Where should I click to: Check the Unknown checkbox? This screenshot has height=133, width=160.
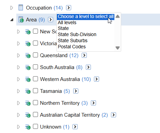[x=35, y=127]
